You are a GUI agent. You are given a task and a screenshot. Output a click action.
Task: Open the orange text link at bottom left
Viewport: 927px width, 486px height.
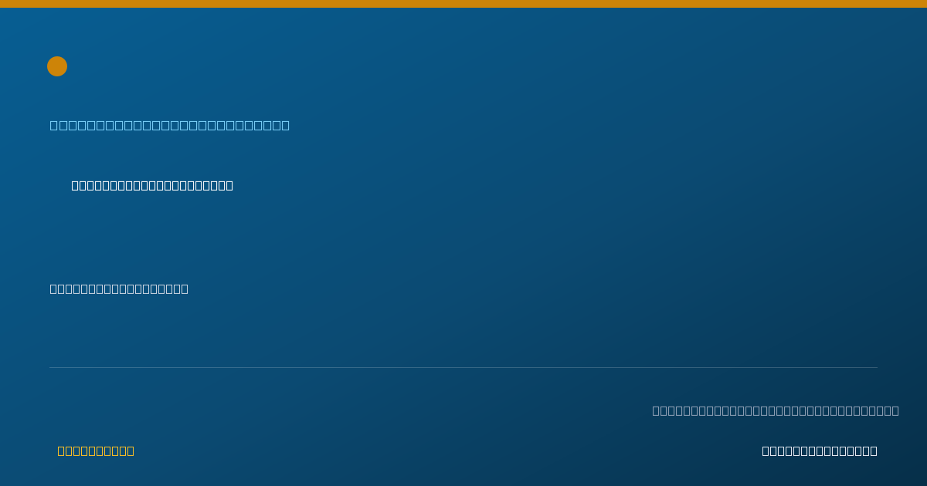point(96,451)
